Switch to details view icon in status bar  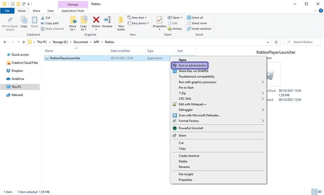tap(314, 192)
